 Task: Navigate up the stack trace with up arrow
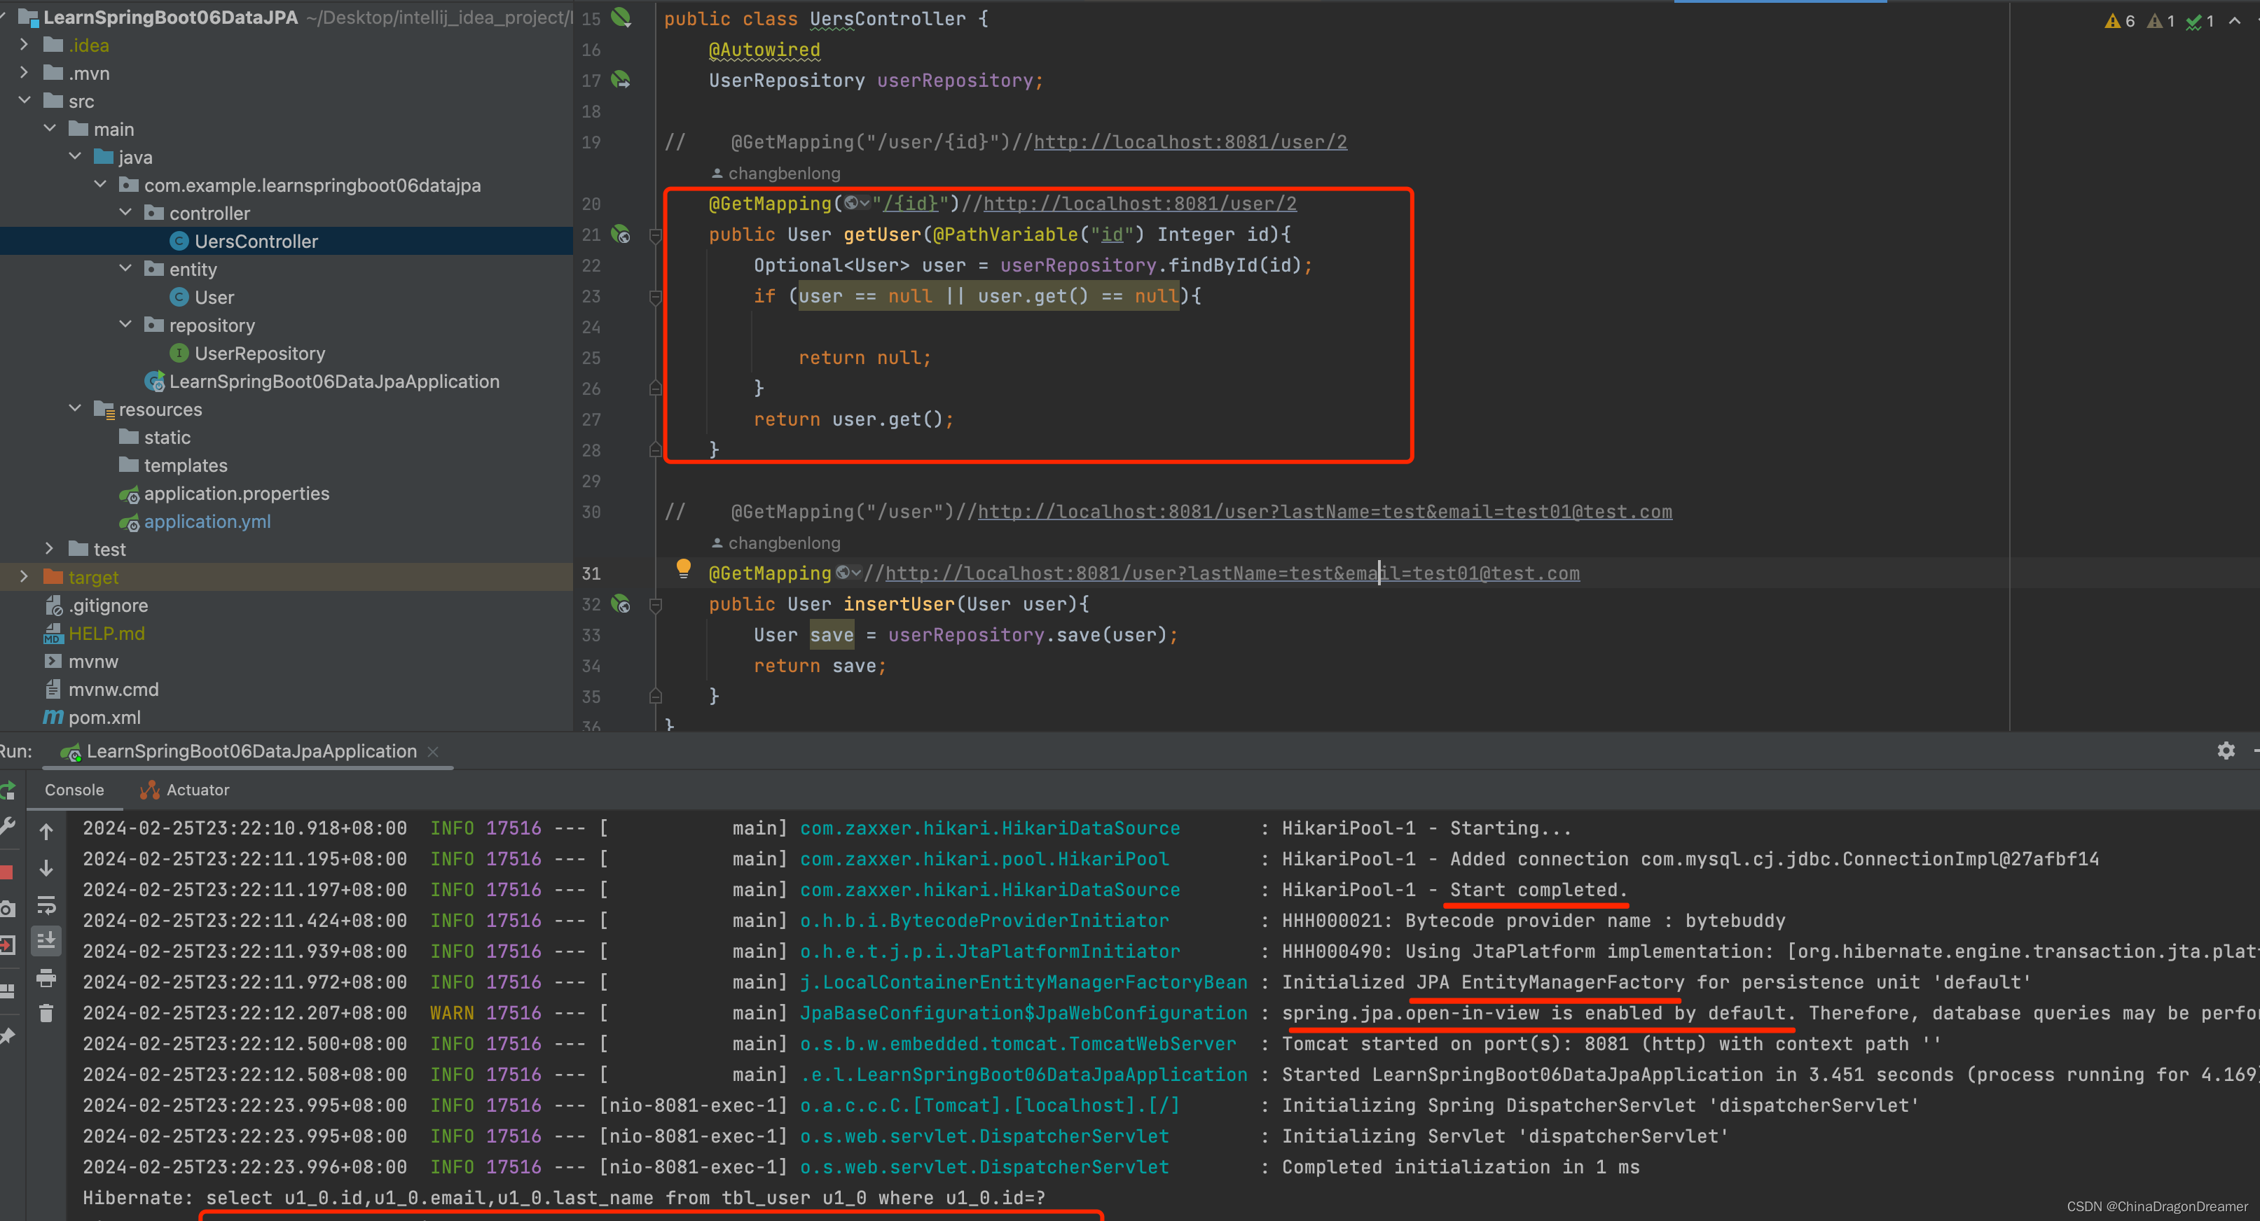(x=46, y=831)
